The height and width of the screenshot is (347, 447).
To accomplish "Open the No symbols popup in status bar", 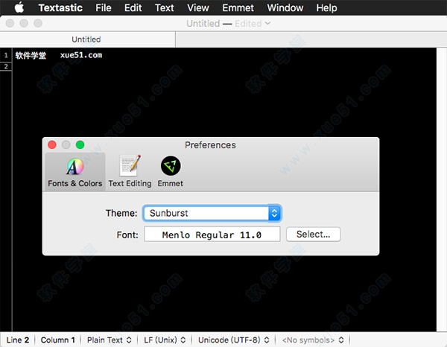I will point(312,340).
